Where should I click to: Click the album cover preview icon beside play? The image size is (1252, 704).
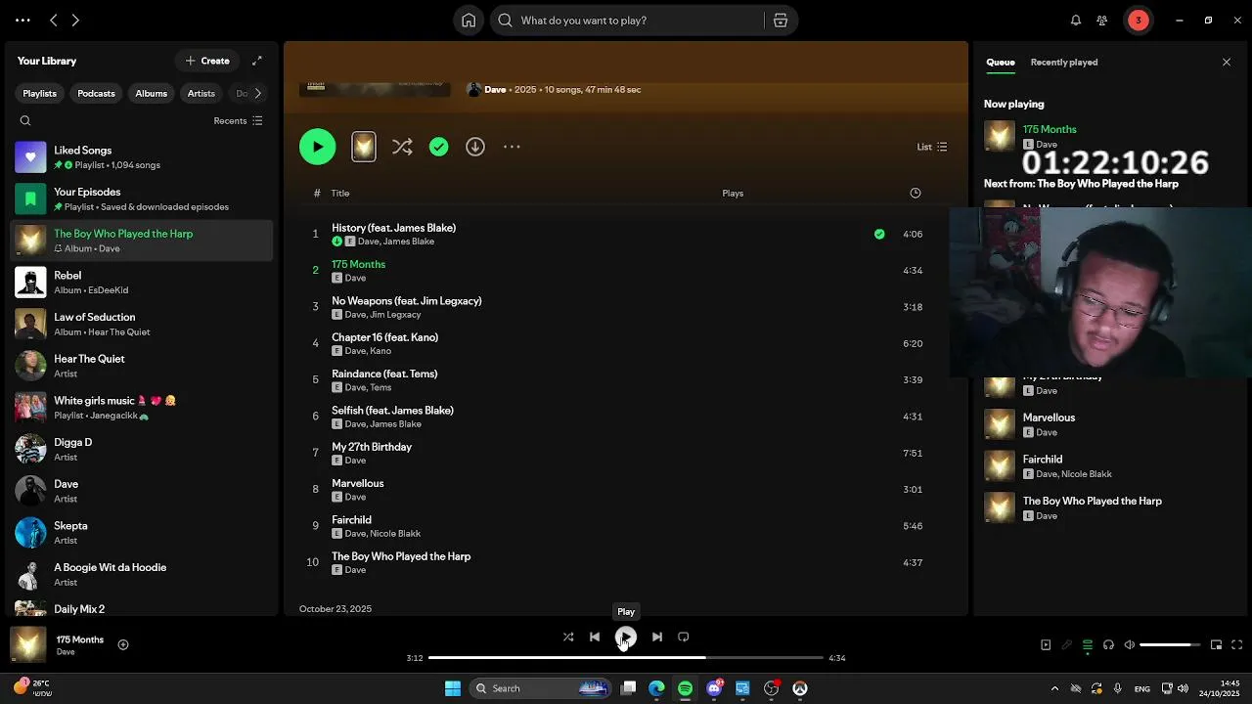364,147
